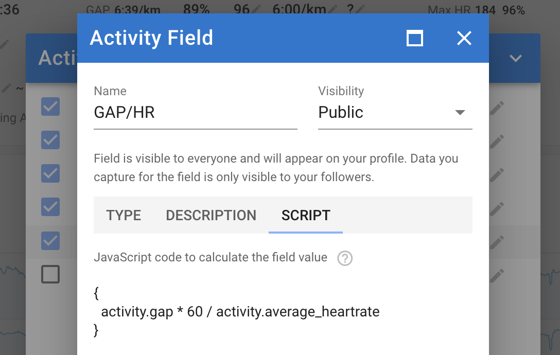560x355 pixels.
Task: Click the Name field containing GAP/HR
Action: (x=196, y=113)
